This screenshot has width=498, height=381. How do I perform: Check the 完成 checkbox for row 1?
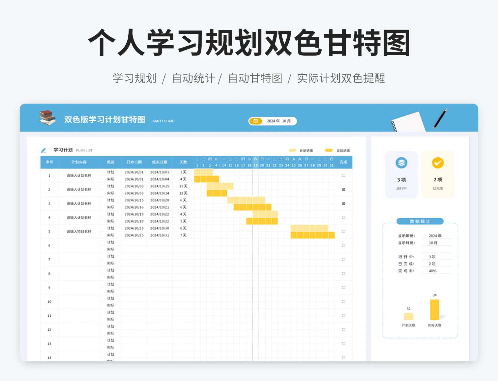pyautogui.click(x=343, y=175)
